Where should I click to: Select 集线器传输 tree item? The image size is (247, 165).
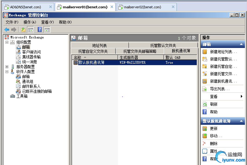pyautogui.click(x=31, y=57)
